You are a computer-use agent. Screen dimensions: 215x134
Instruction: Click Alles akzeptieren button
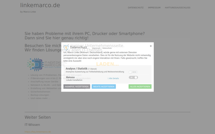[x=140, y=86]
